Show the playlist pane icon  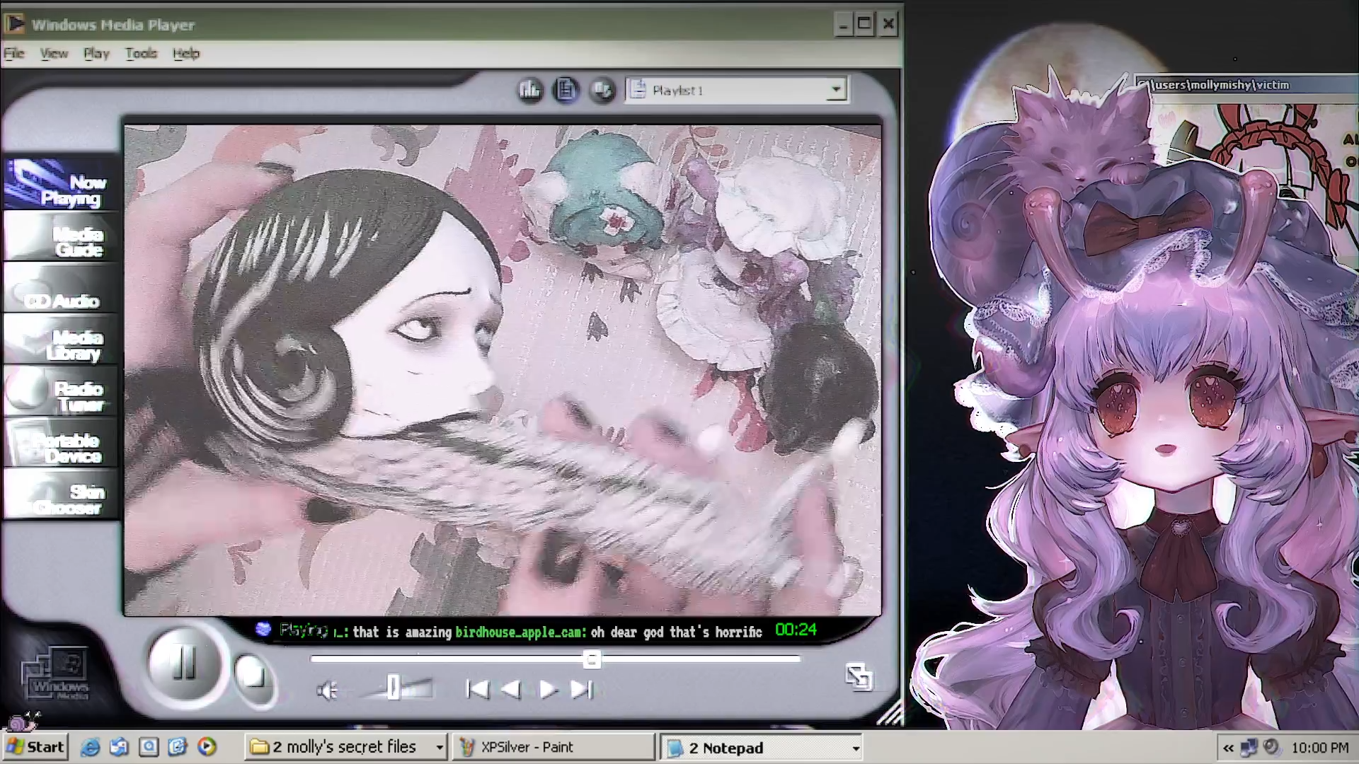[566, 90]
